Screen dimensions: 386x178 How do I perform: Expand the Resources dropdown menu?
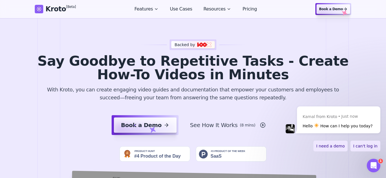217,9
